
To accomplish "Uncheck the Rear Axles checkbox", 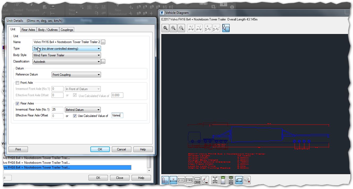I will point(18,104).
